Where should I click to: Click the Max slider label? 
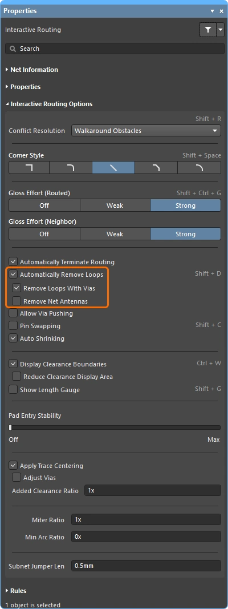pos(214,439)
